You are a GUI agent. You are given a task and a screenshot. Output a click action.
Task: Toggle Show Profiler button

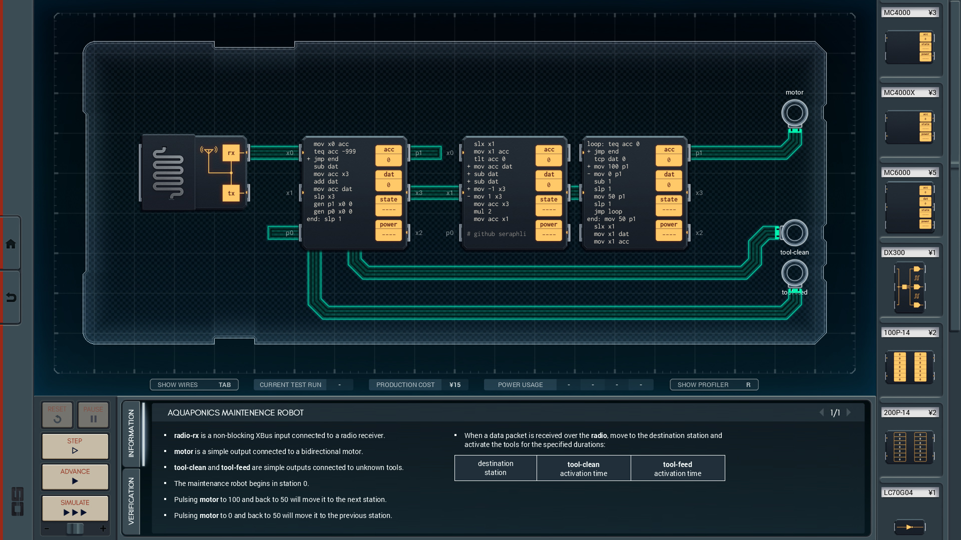click(x=714, y=384)
